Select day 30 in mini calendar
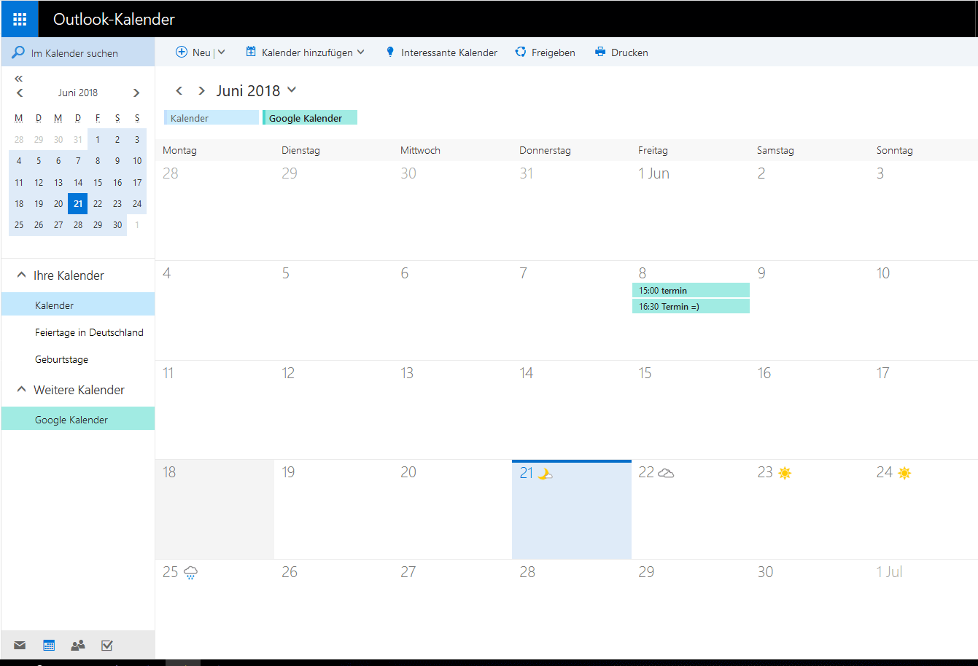Viewport: 978px width, 666px height. point(117,225)
